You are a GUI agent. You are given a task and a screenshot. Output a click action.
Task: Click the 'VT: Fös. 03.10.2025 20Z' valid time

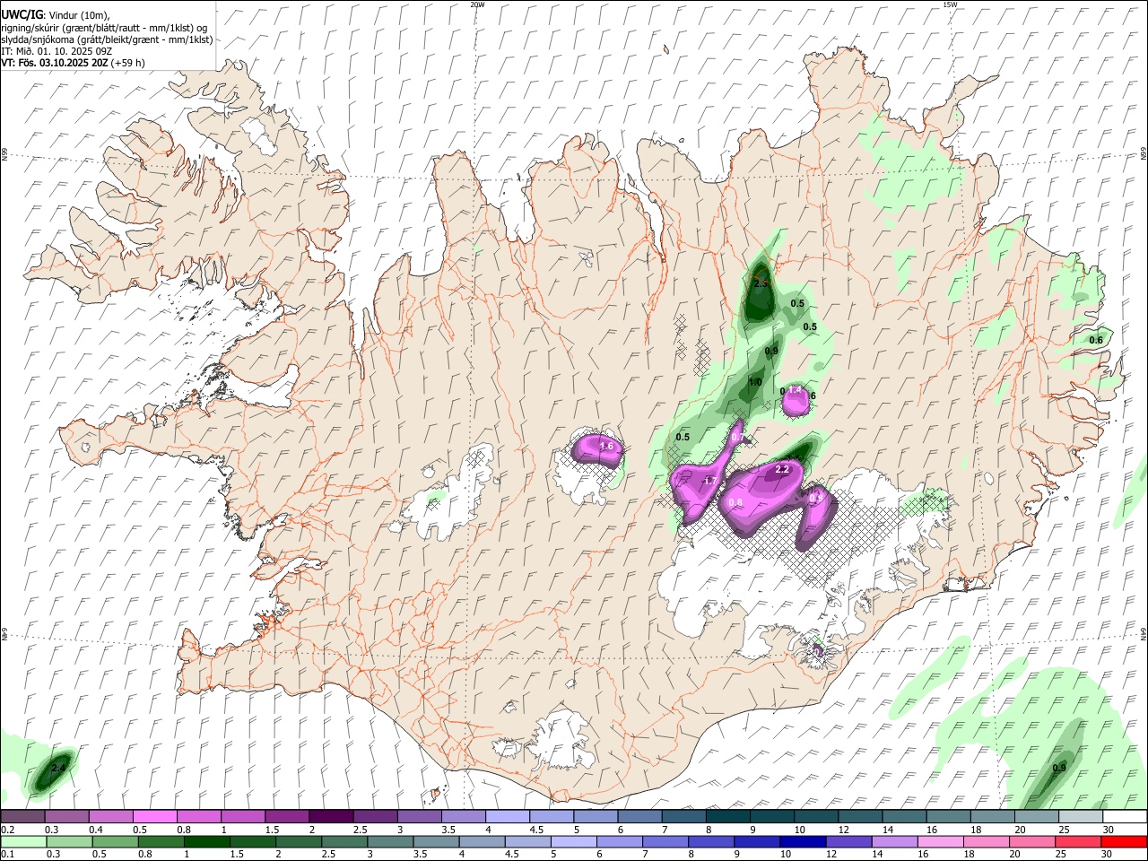pos(55,63)
